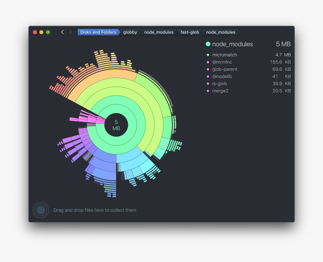
Task: Click the 5 MB total in header
Action: tap(283, 44)
